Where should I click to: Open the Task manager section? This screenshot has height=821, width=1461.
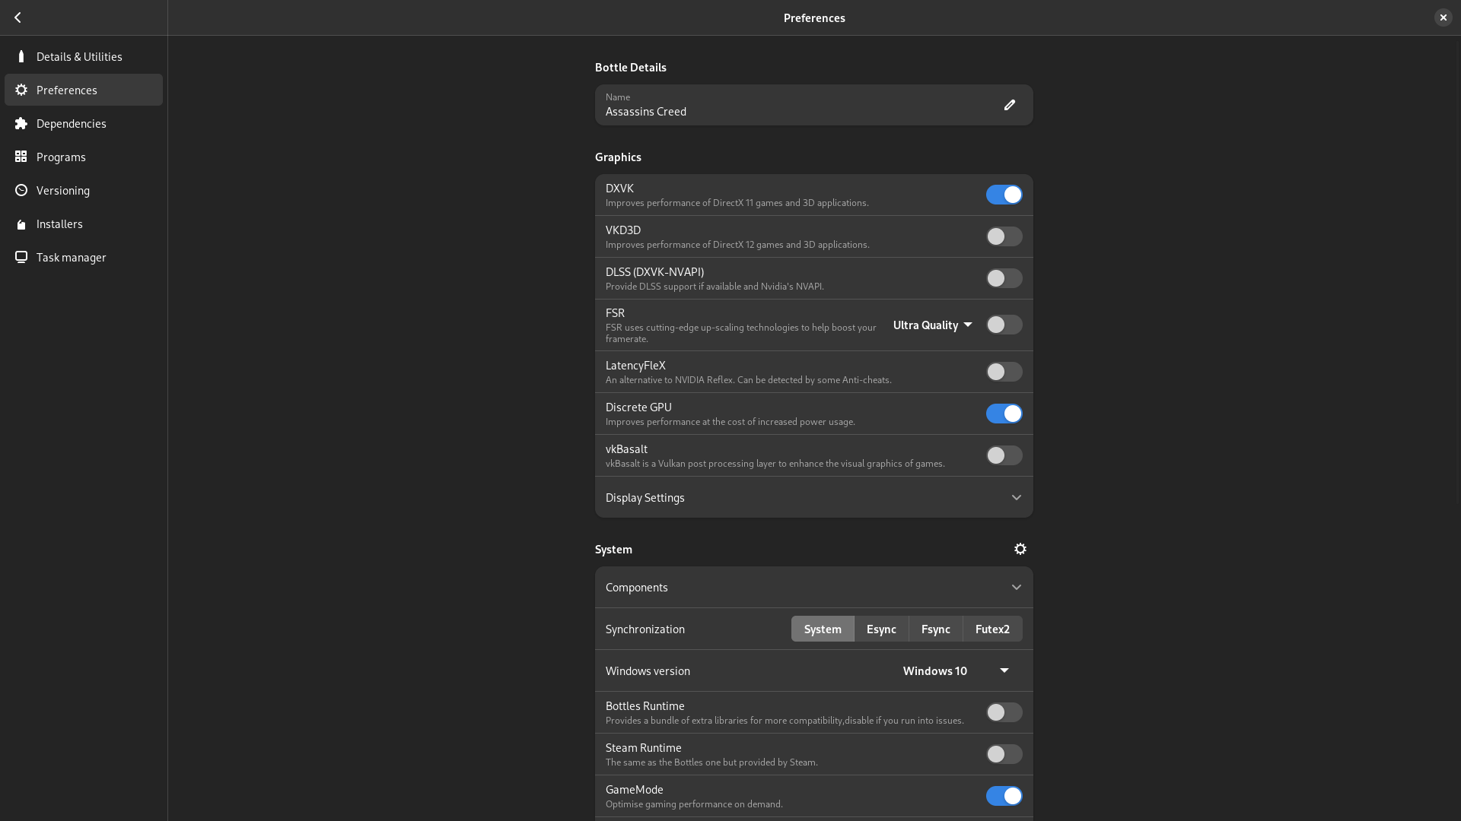pos(70,257)
